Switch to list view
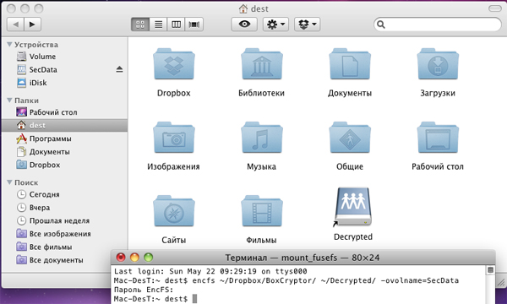 [x=159, y=24]
